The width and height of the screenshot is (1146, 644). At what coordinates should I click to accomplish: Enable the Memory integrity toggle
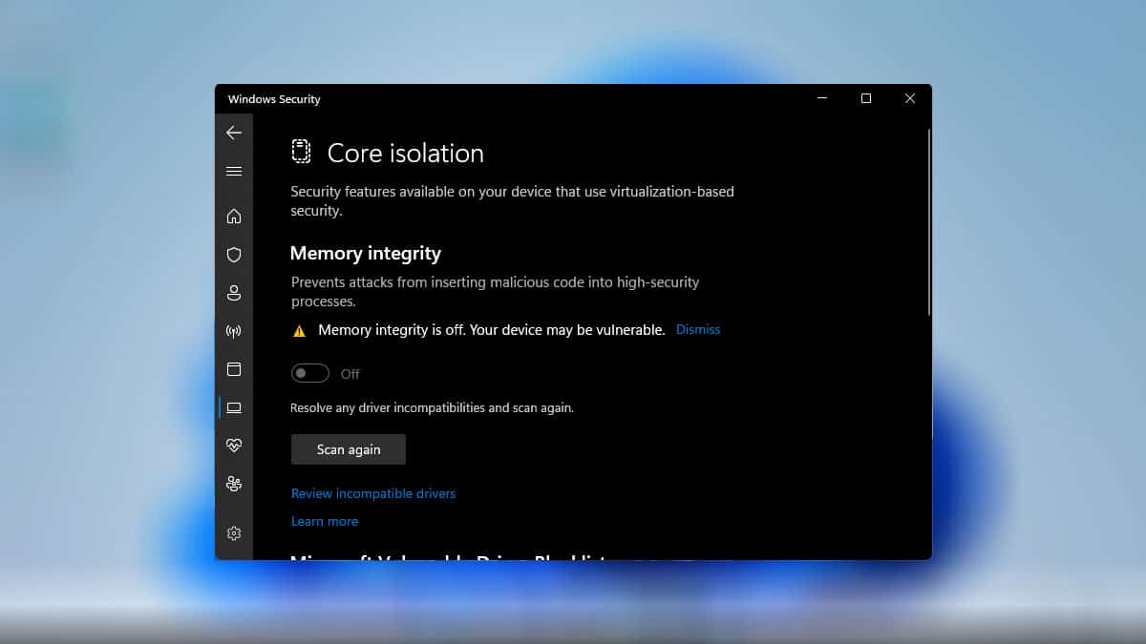[309, 373]
